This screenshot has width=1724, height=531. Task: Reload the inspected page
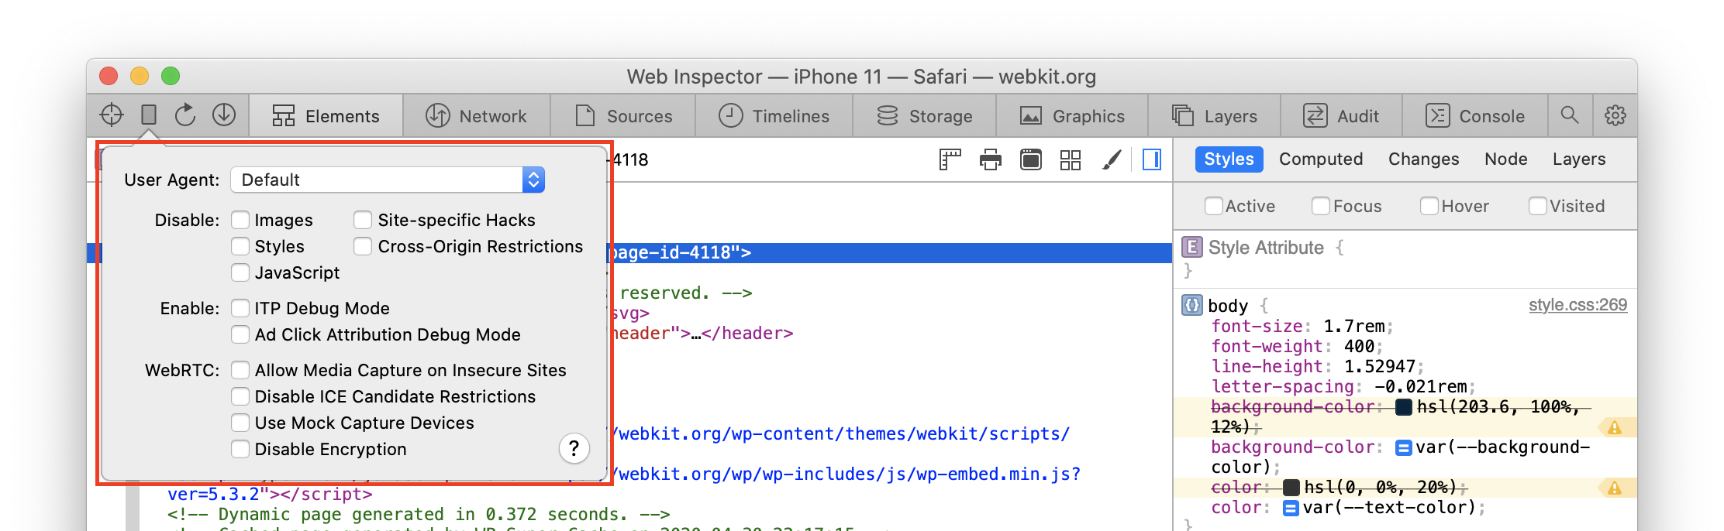click(185, 115)
